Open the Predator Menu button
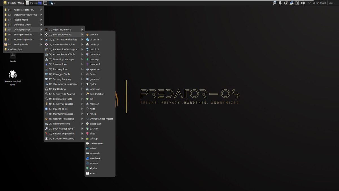 14,3
